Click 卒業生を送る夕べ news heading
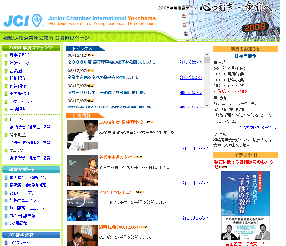286x246 pixels. [115, 157]
